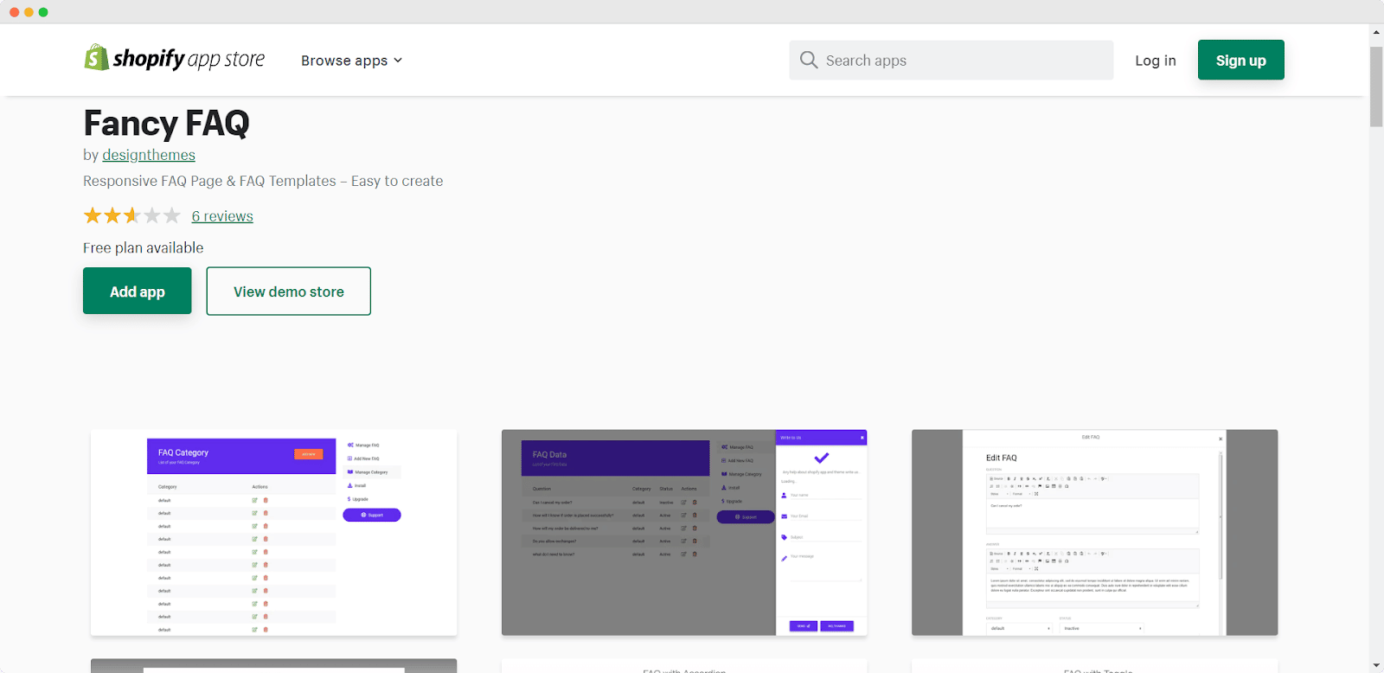Image resolution: width=1384 pixels, height=673 pixels.
Task: Click the View demo store button
Action: [288, 292]
